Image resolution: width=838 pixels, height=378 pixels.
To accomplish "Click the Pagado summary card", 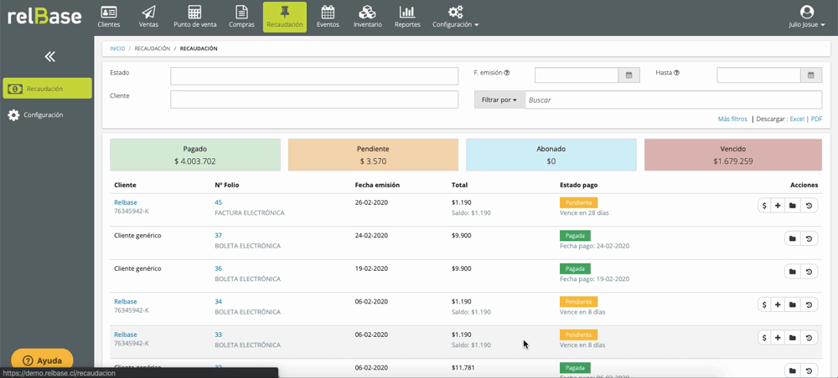I will coord(195,156).
